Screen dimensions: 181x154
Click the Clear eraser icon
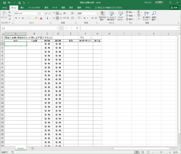(139, 19)
